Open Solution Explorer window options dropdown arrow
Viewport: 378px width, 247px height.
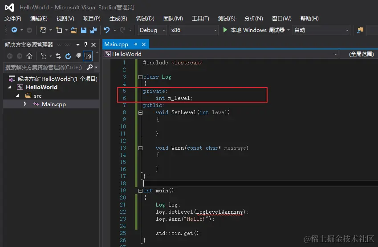click(x=78, y=45)
